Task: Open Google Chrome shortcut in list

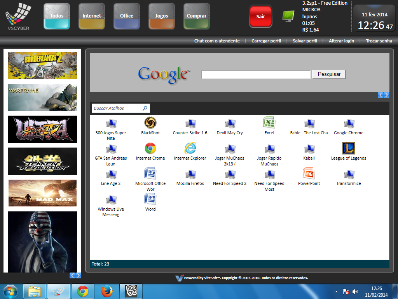Action: click(349, 127)
